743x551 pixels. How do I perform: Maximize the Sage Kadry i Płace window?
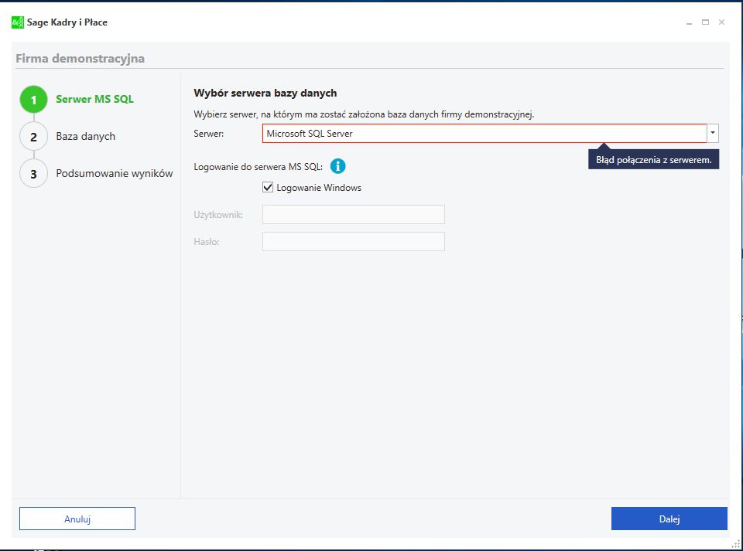click(x=705, y=22)
